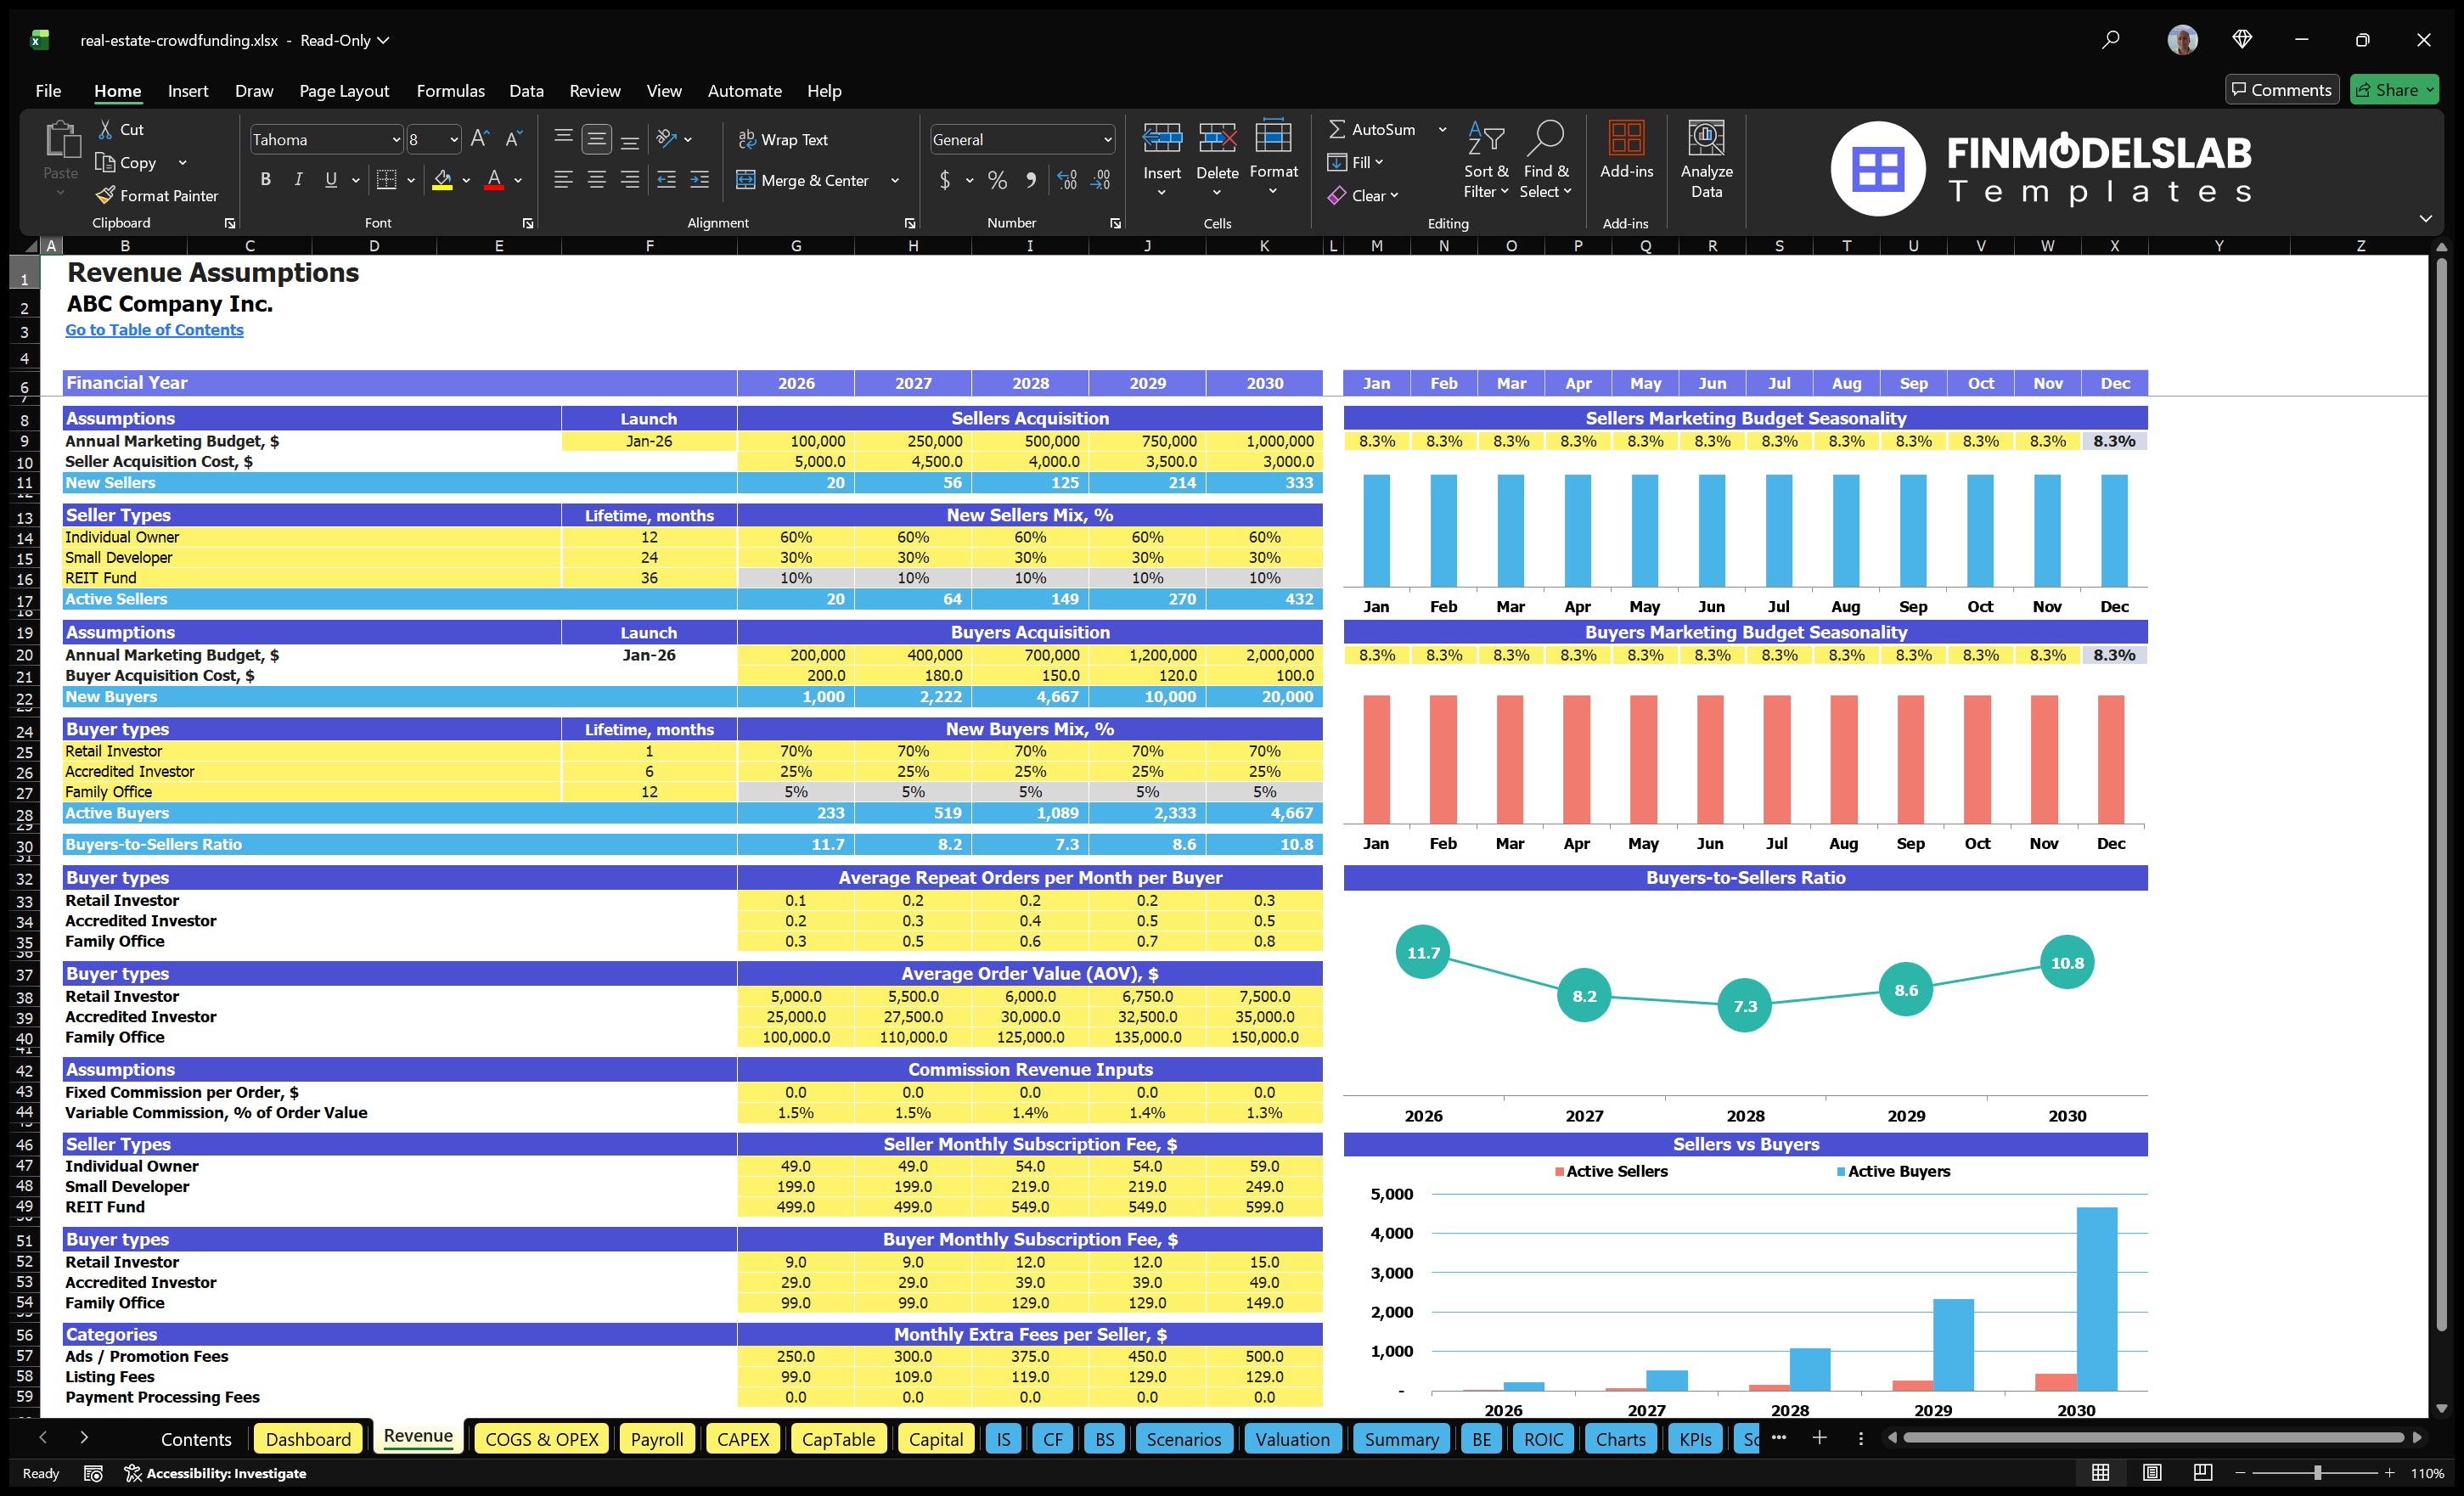Click the Go to Table of Contents link
This screenshot has width=2464, height=1496.
[154, 329]
